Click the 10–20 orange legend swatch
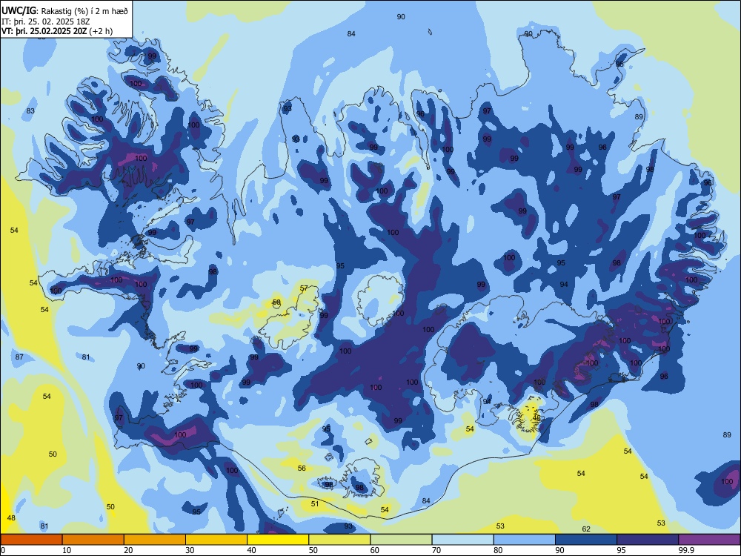The image size is (741, 556). pyautogui.click(x=93, y=540)
